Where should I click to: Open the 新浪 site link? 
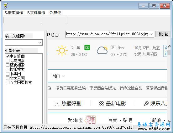(156, 120)
